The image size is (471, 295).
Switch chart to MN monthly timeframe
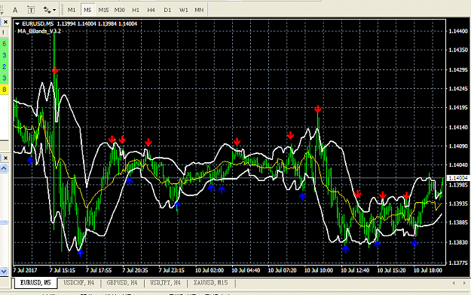199,10
